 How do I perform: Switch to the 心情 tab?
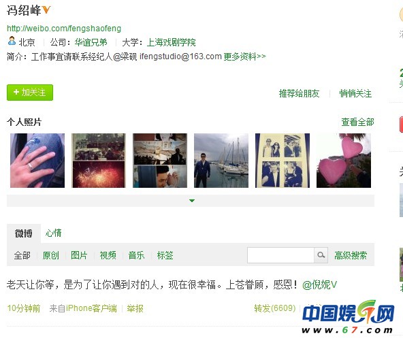[54, 233]
